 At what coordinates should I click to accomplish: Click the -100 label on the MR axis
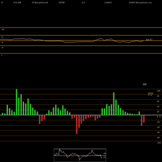tap(159, 143)
